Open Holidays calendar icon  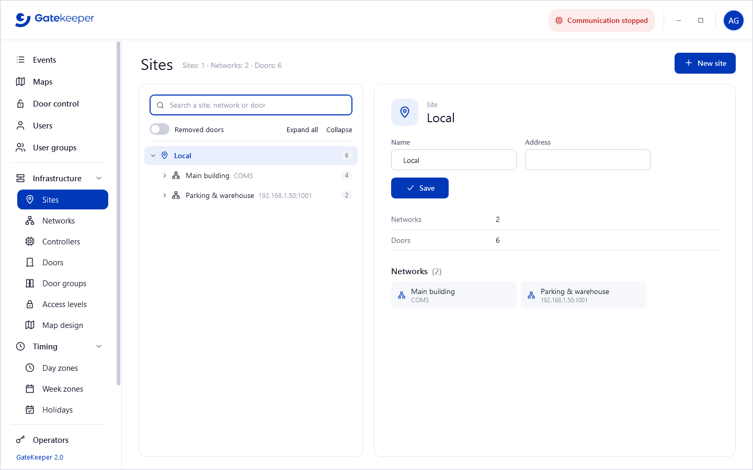tap(30, 409)
